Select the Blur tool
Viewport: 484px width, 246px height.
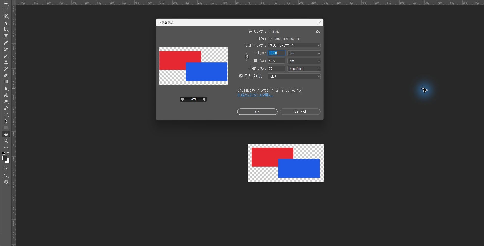tap(6, 89)
